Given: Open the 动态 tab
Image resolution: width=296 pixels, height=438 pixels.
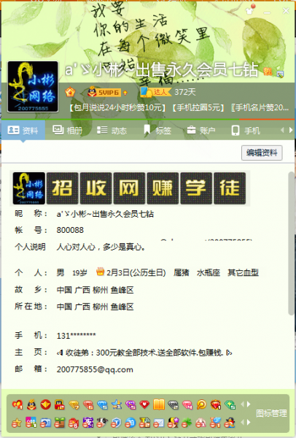Looking at the screenshot, I should click(x=112, y=130).
